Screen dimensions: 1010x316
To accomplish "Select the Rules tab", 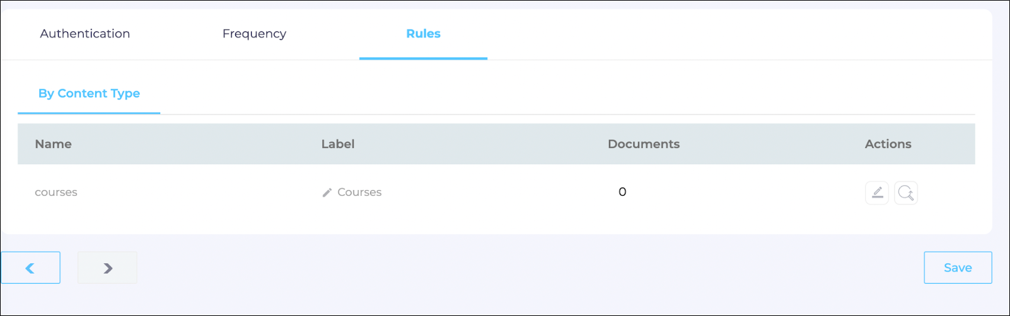I will [423, 34].
